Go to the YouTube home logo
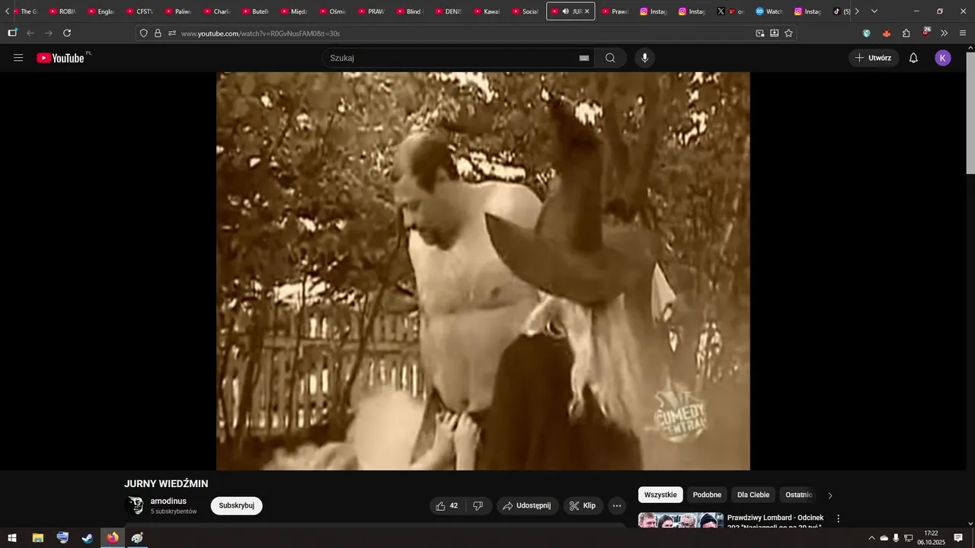This screenshot has width=975, height=548. click(x=60, y=58)
